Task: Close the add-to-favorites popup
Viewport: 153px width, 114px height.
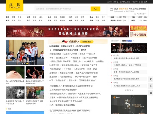Action: [147, 6]
